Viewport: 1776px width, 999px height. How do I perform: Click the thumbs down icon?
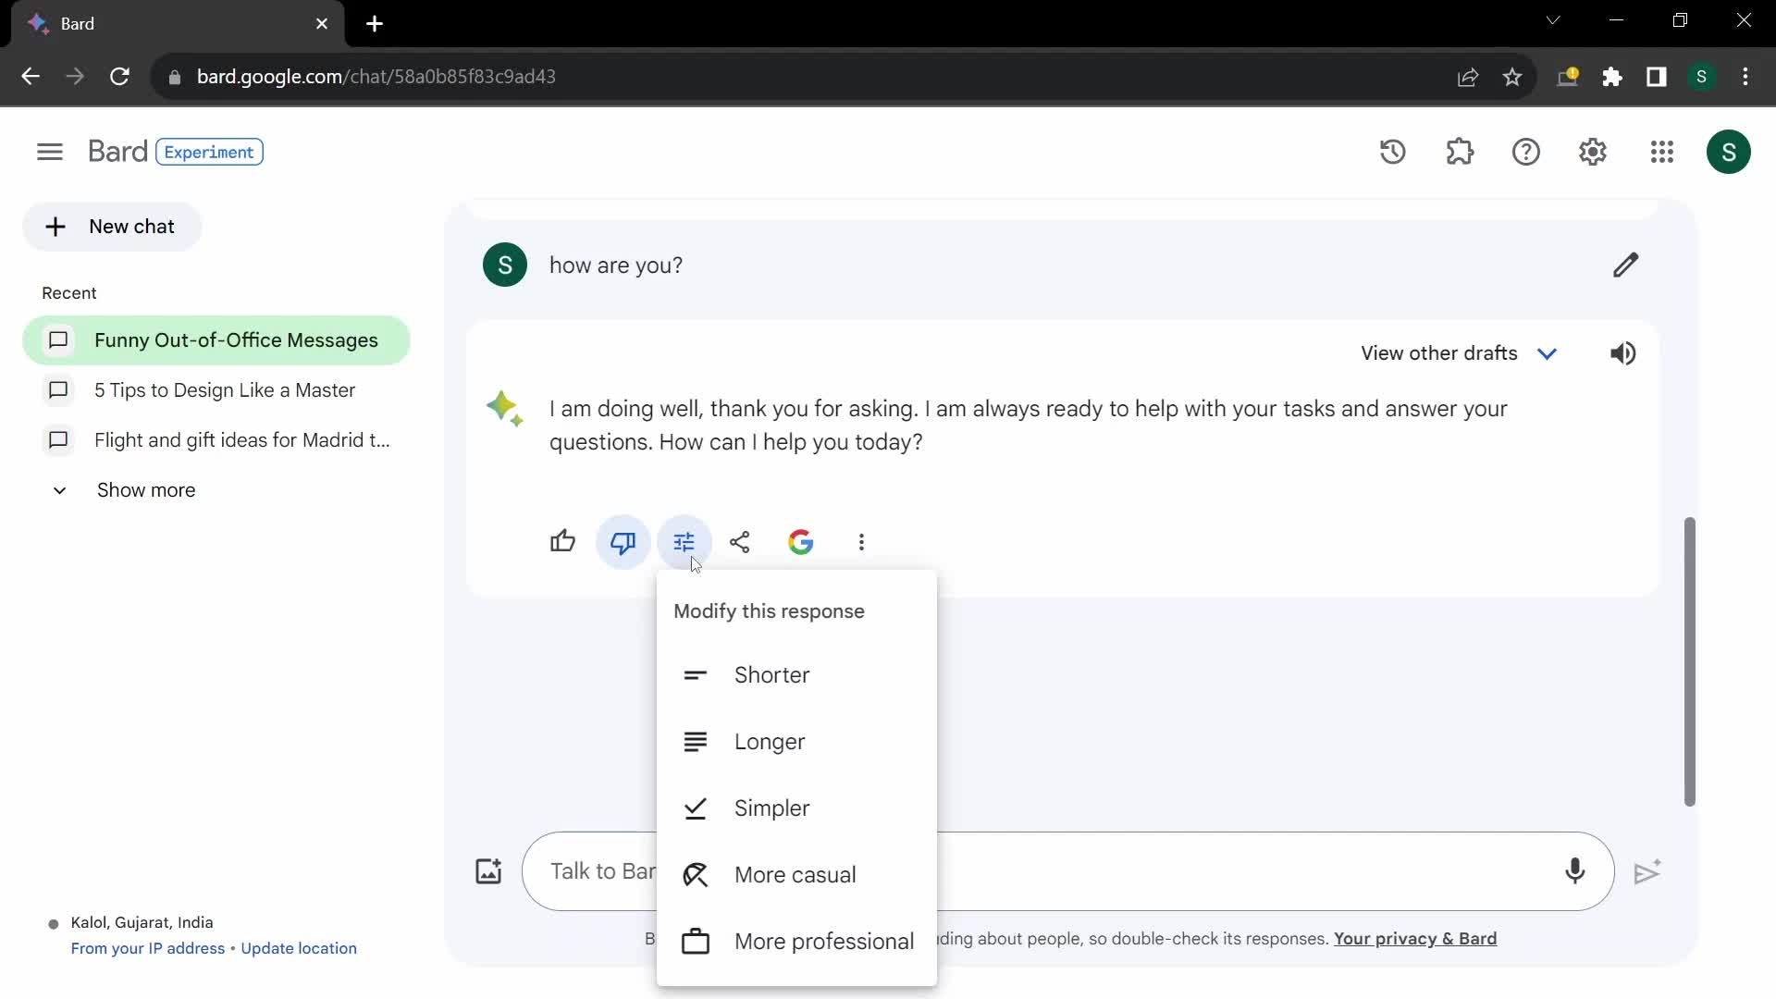623,541
